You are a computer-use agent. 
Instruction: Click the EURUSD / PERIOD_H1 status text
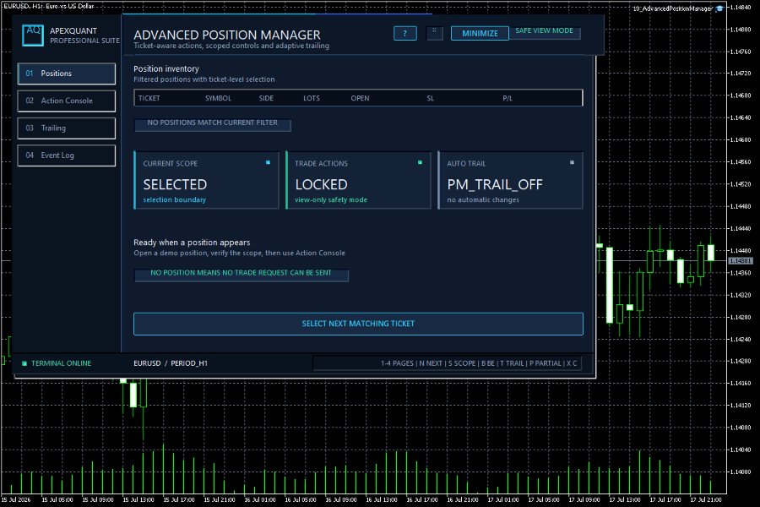(x=171, y=363)
